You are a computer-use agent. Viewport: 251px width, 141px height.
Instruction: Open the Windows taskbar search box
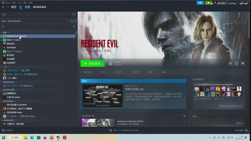pyautogui.click(x=14, y=138)
